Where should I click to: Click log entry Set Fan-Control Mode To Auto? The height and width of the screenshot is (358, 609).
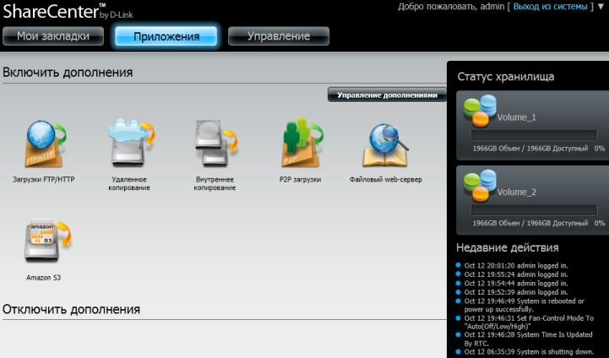[529, 323]
